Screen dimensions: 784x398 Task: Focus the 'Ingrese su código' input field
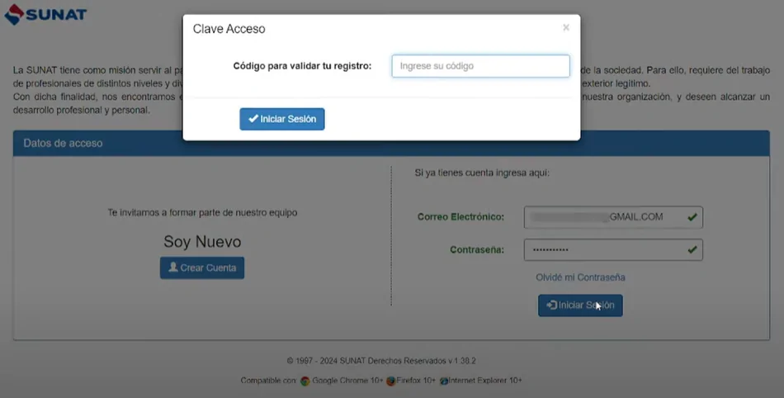click(x=480, y=66)
